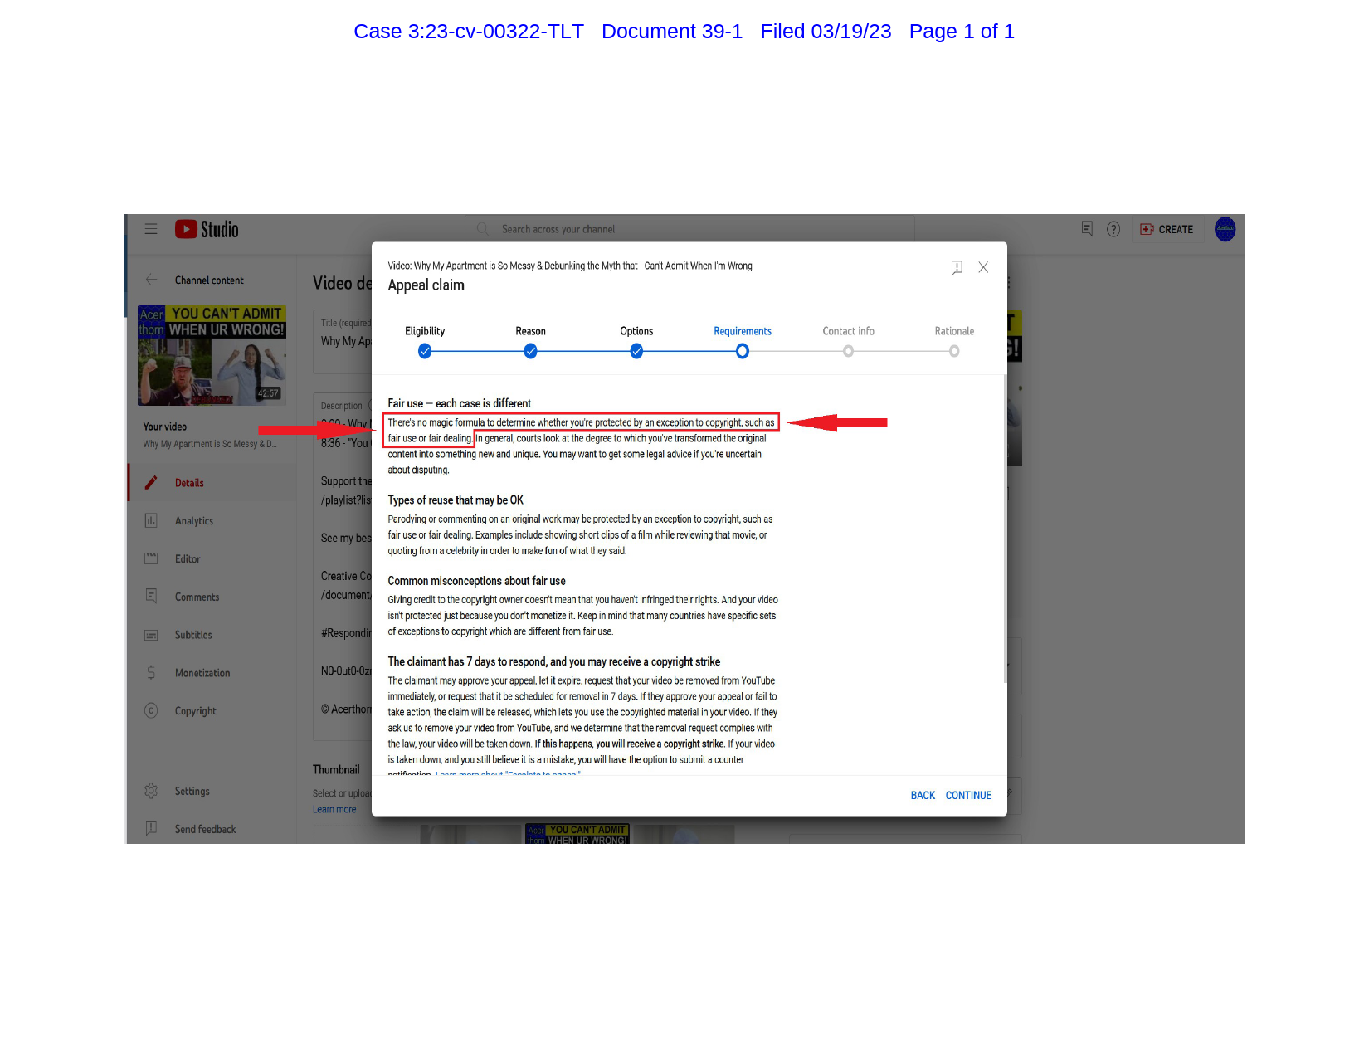Select the Options step checkmark

coord(636,352)
